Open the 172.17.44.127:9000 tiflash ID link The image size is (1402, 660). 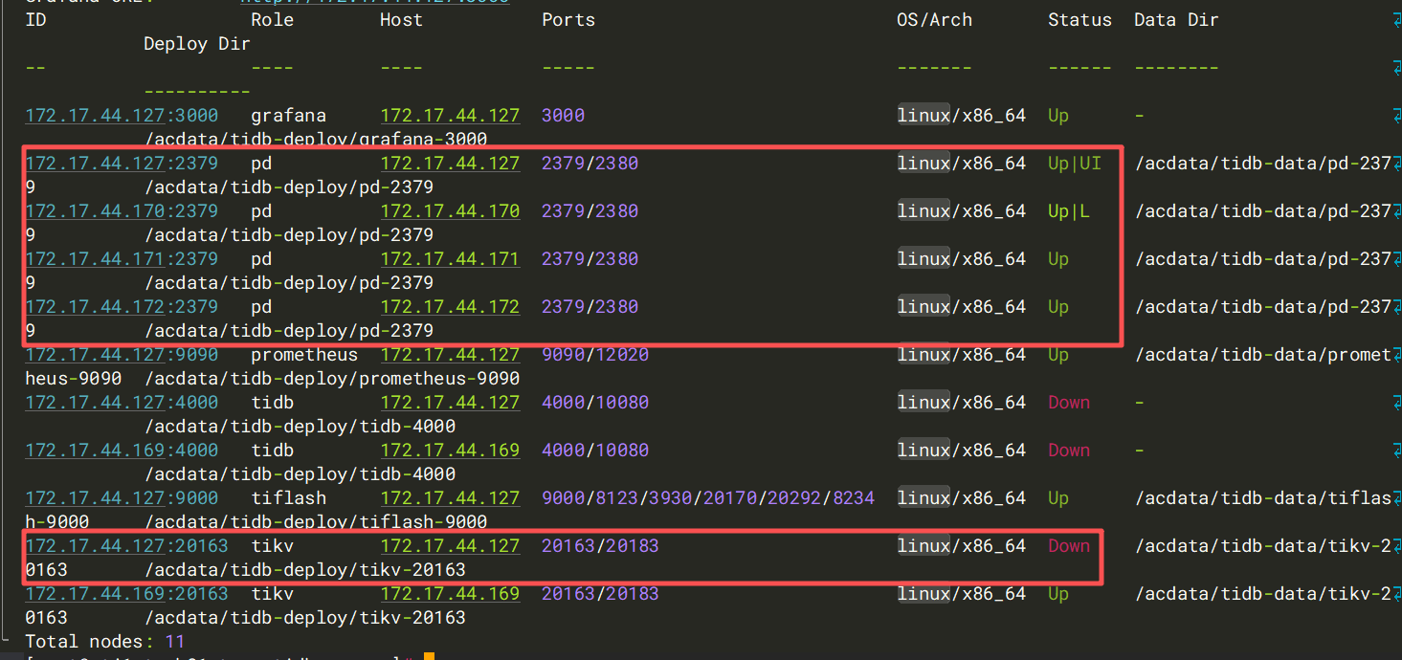[x=121, y=498]
